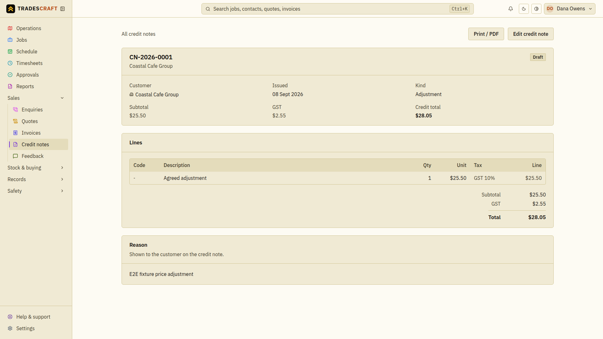Click the Settings gear icon

(x=10, y=328)
